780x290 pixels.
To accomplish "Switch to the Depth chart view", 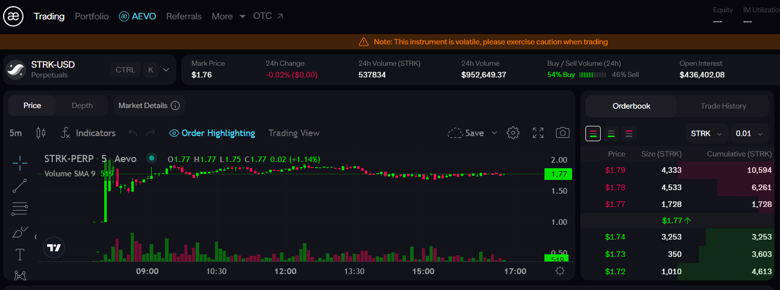I will (82, 105).
